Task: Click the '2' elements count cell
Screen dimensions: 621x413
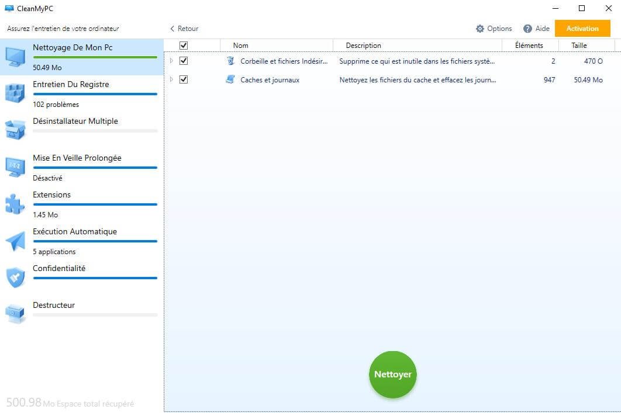Action: click(x=553, y=61)
